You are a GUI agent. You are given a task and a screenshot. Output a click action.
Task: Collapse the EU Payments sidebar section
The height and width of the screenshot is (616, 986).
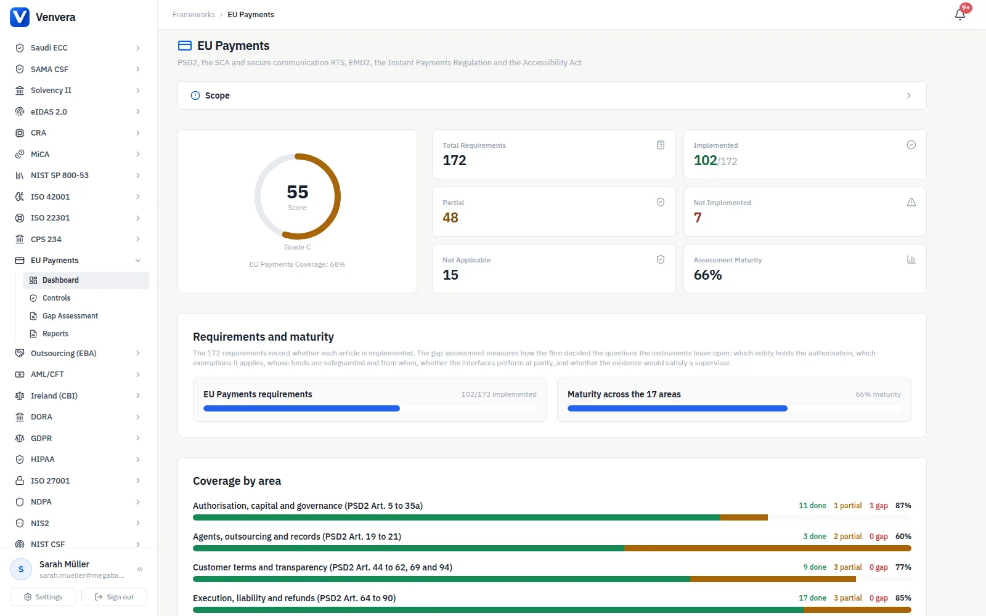(138, 261)
